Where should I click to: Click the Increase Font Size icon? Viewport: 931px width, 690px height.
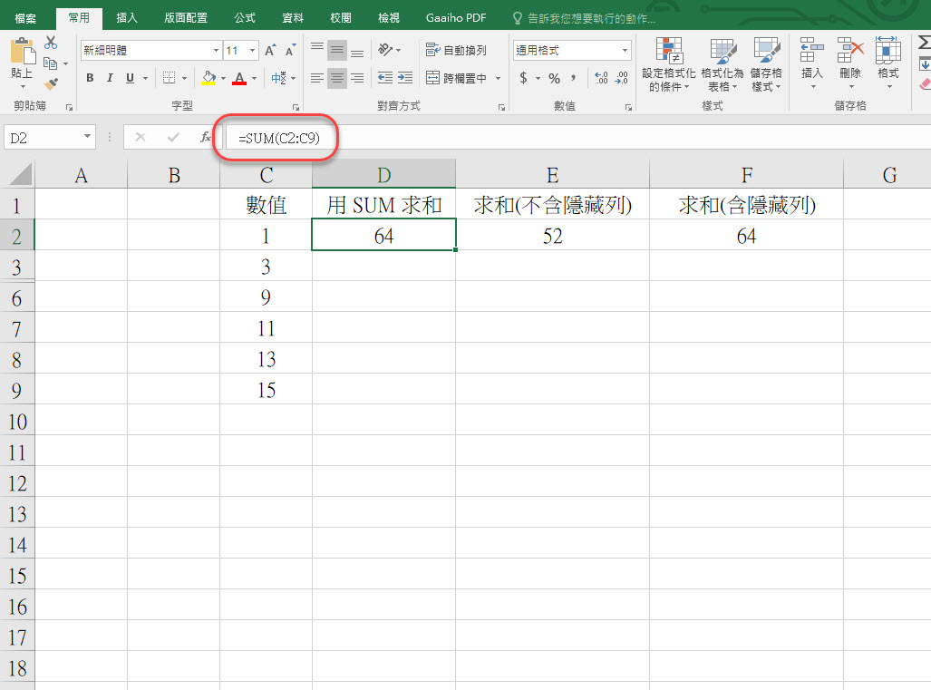point(270,51)
